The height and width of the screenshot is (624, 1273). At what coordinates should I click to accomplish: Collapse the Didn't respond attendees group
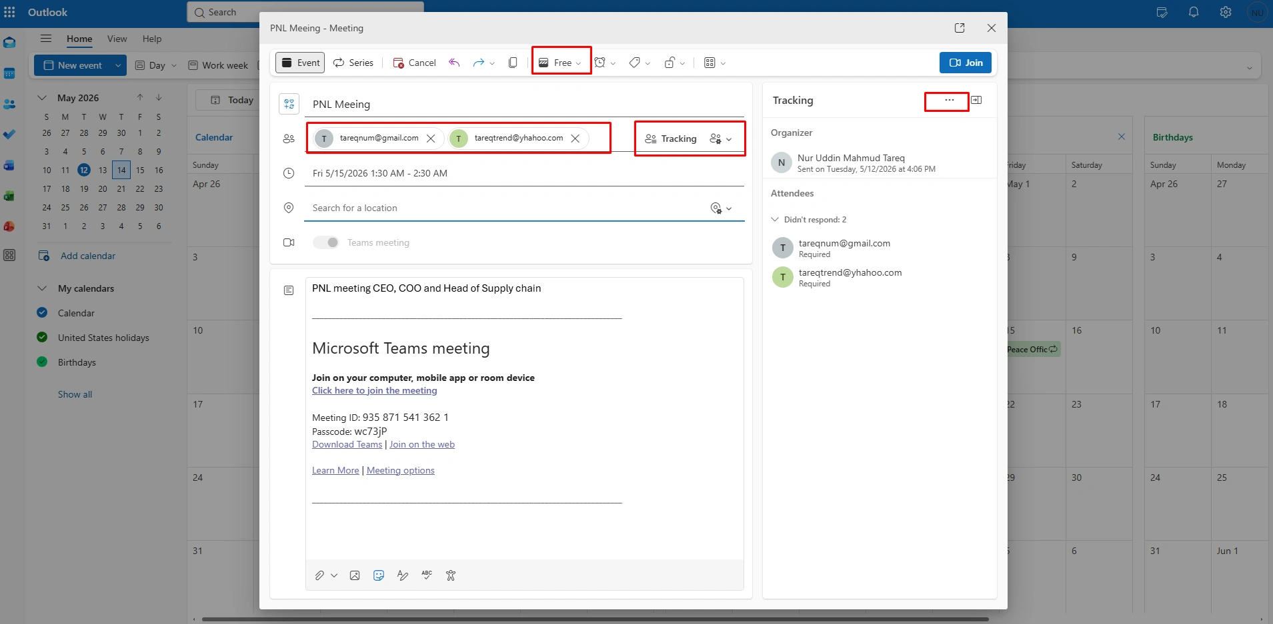[775, 219]
